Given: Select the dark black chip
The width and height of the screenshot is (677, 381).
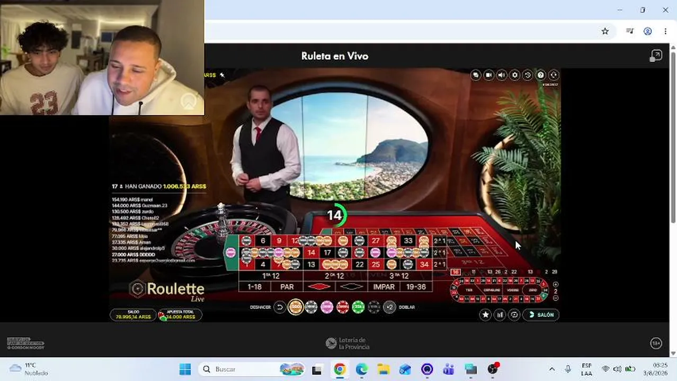Looking at the screenshot, I should pos(374,307).
